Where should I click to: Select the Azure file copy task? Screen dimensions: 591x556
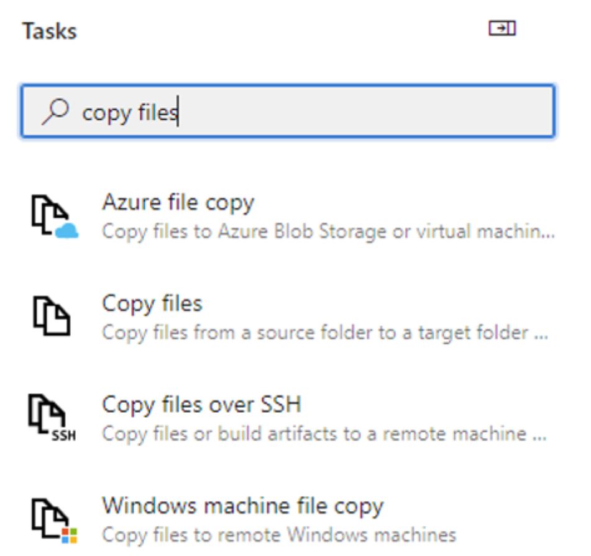click(178, 202)
